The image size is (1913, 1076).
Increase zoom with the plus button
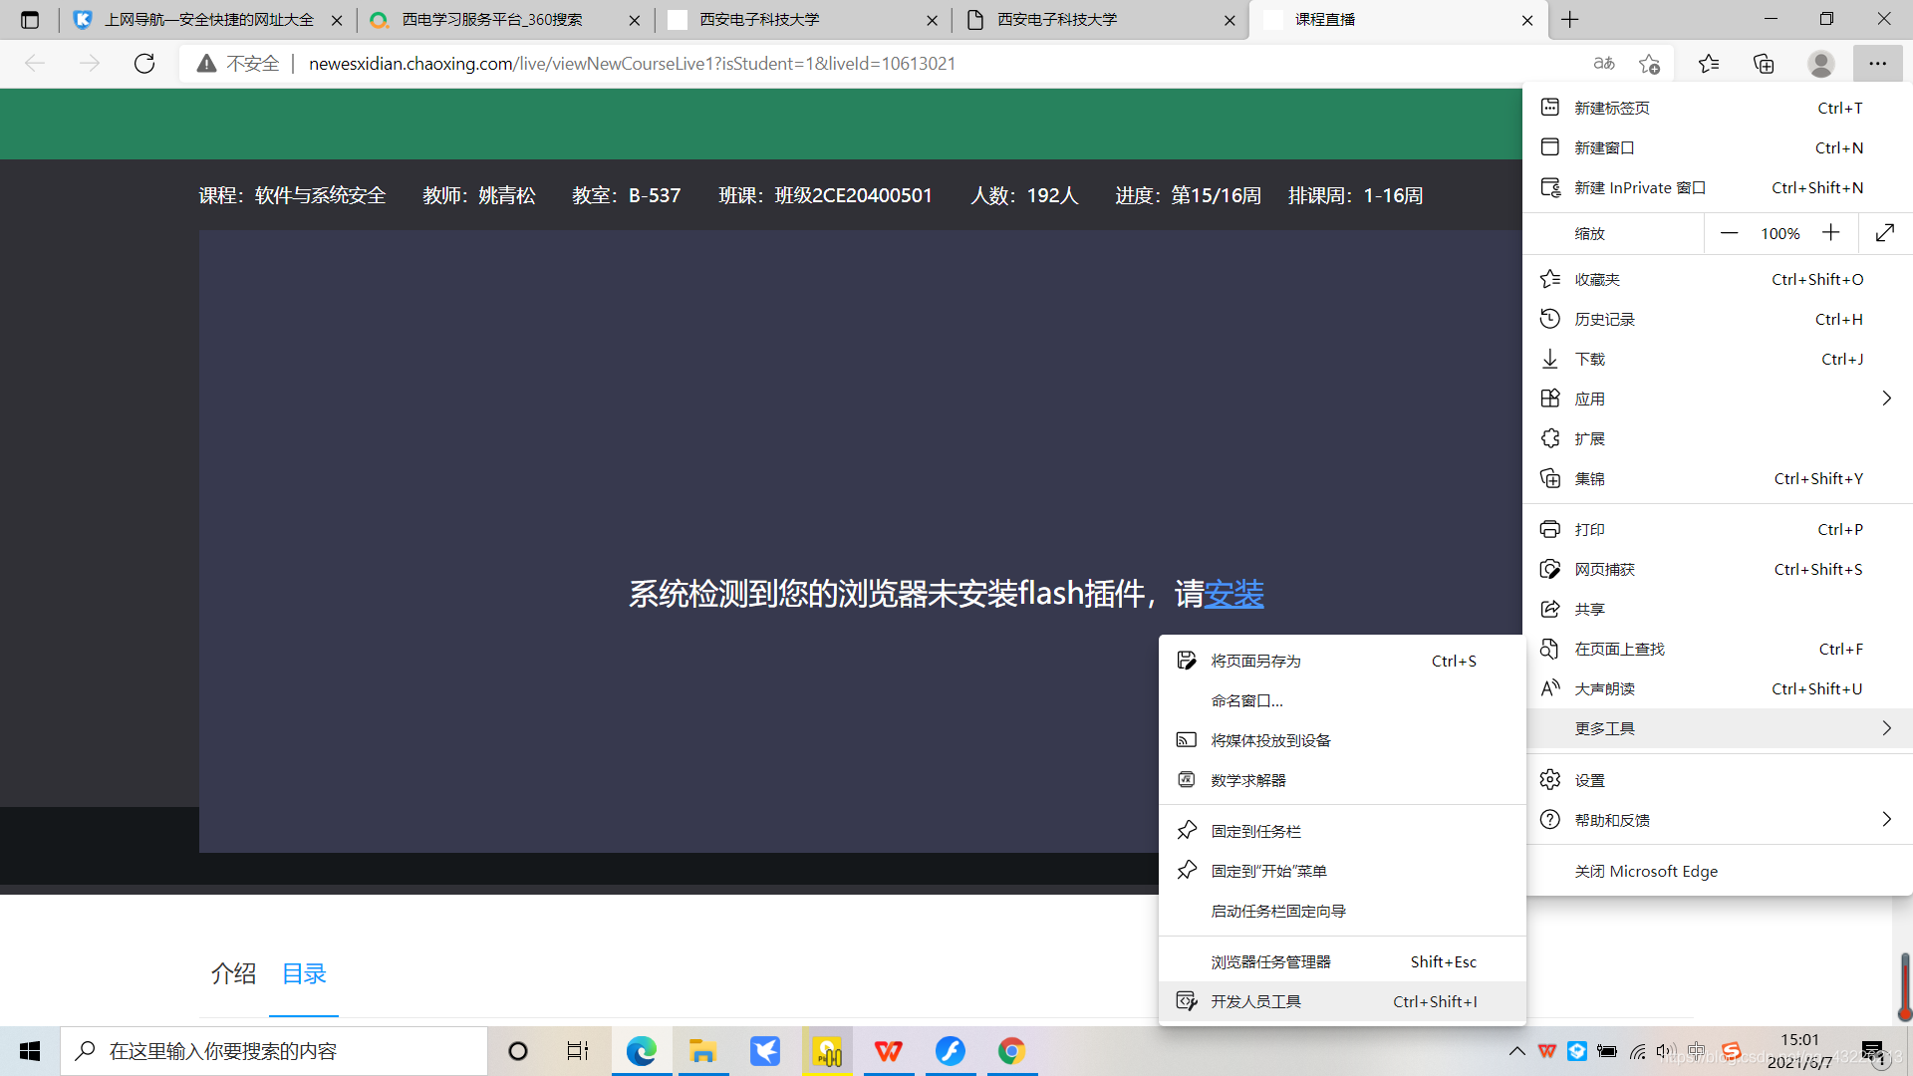tap(1830, 233)
